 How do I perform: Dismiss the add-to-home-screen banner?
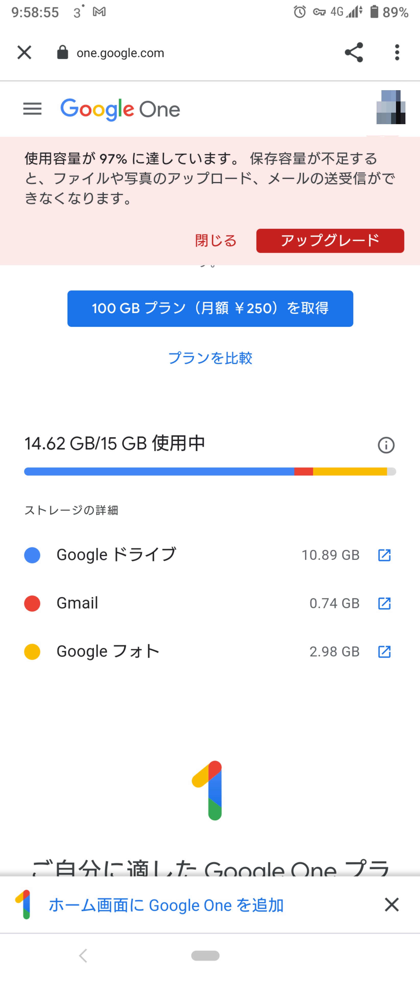point(391,904)
